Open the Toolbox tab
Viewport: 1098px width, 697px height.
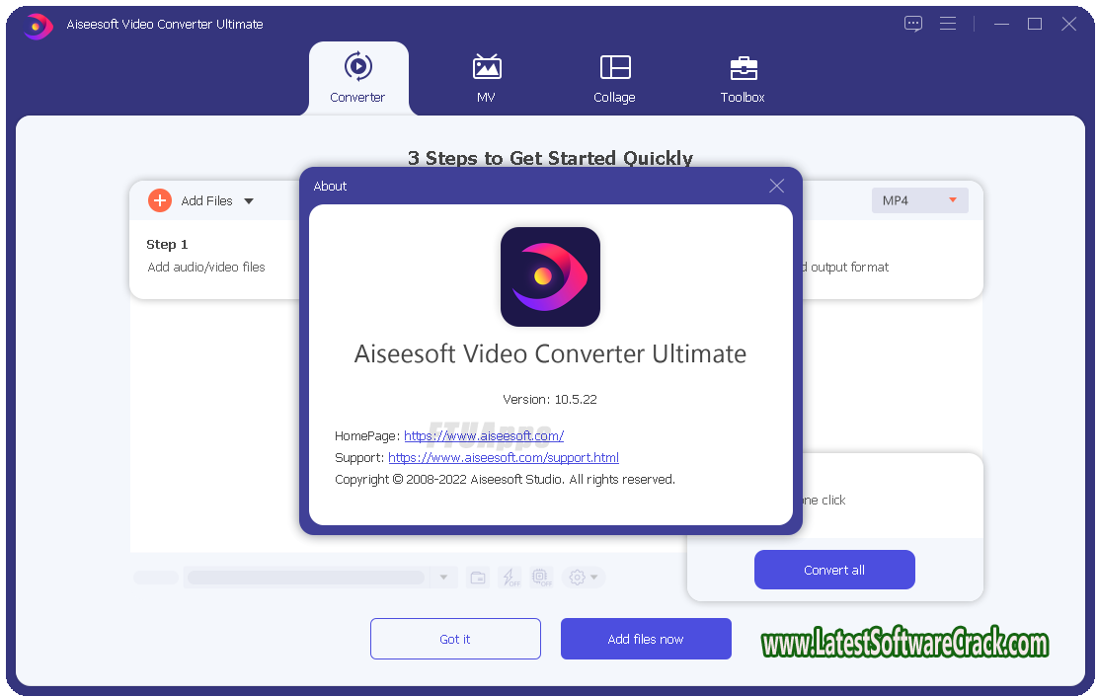click(x=743, y=79)
